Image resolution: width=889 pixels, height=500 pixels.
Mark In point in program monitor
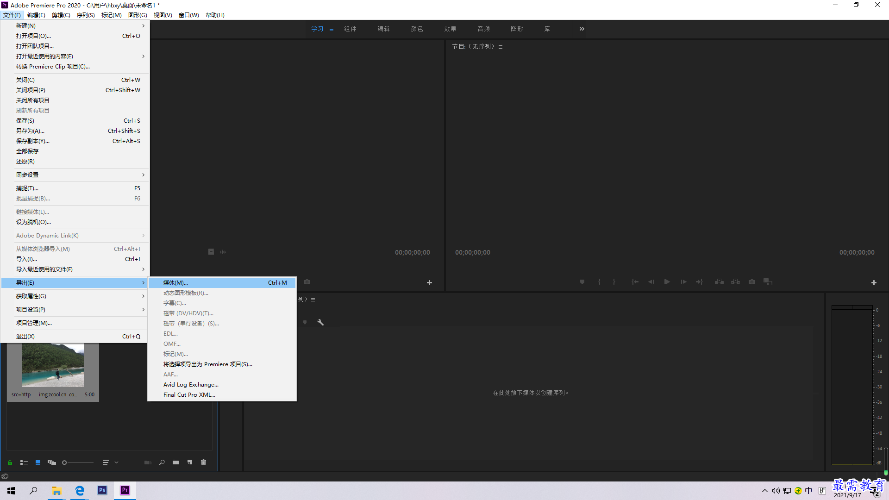coord(599,282)
